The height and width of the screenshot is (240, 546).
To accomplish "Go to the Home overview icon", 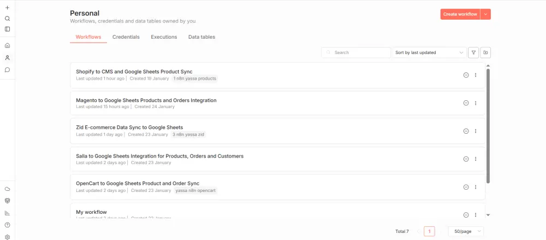I will pos(7,46).
